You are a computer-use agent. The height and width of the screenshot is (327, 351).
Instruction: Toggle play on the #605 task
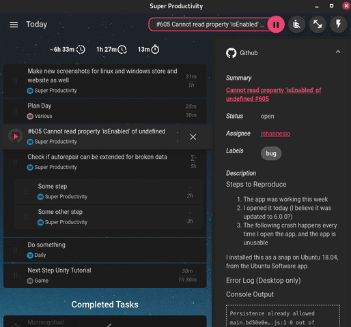[x=16, y=136]
